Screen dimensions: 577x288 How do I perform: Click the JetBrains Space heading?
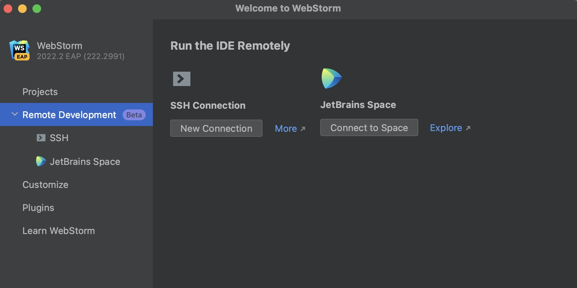click(x=358, y=105)
